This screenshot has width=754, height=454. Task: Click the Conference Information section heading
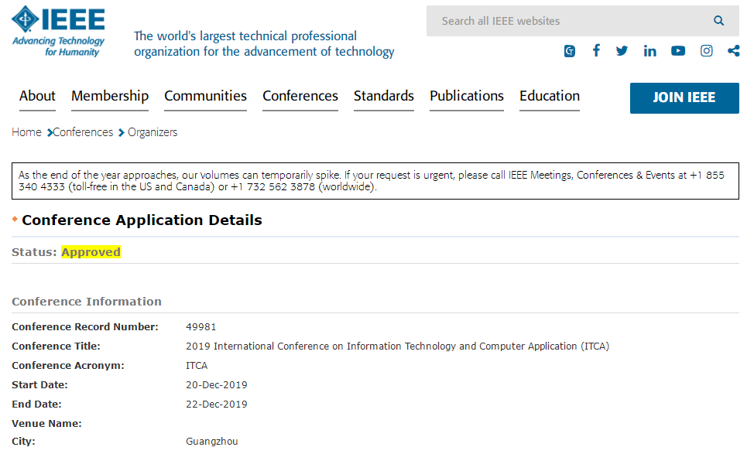[87, 301]
